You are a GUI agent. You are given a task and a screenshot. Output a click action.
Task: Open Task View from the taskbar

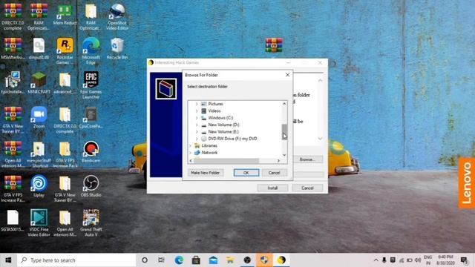(x=162, y=260)
